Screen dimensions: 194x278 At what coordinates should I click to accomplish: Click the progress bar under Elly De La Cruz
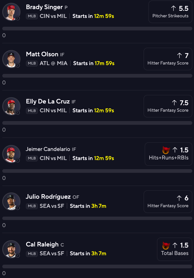tap(97, 123)
